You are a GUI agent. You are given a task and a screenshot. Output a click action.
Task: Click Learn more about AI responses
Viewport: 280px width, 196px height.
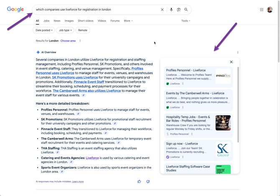click(78, 181)
